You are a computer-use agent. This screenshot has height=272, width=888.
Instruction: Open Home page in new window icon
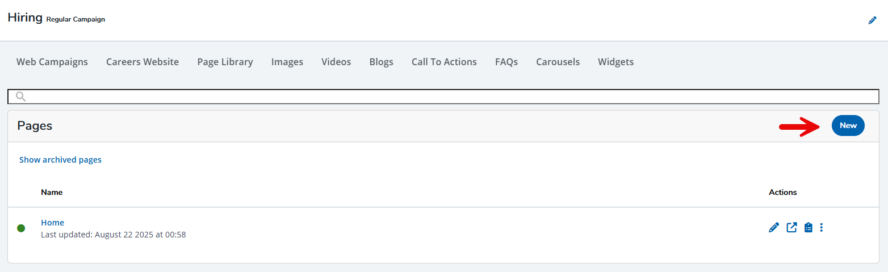point(791,228)
